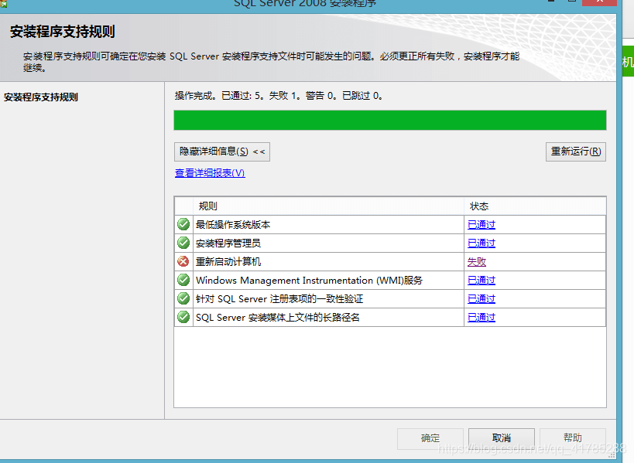Viewport: 634px width, 463px height.
Task: Click the installer app icon in title bar
Action: [3, 3]
